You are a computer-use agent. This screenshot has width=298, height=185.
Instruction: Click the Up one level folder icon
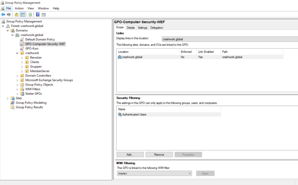17,15
